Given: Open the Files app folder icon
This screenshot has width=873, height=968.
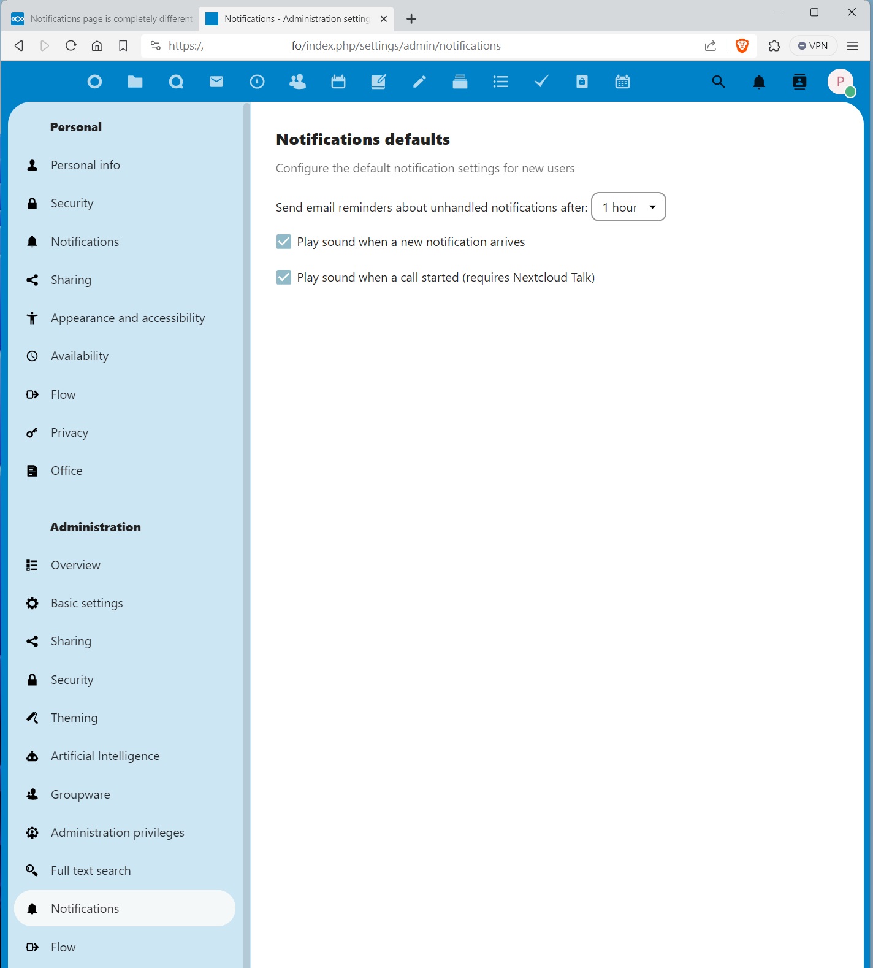Looking at the screenshot, I should (x=135, y=82).
